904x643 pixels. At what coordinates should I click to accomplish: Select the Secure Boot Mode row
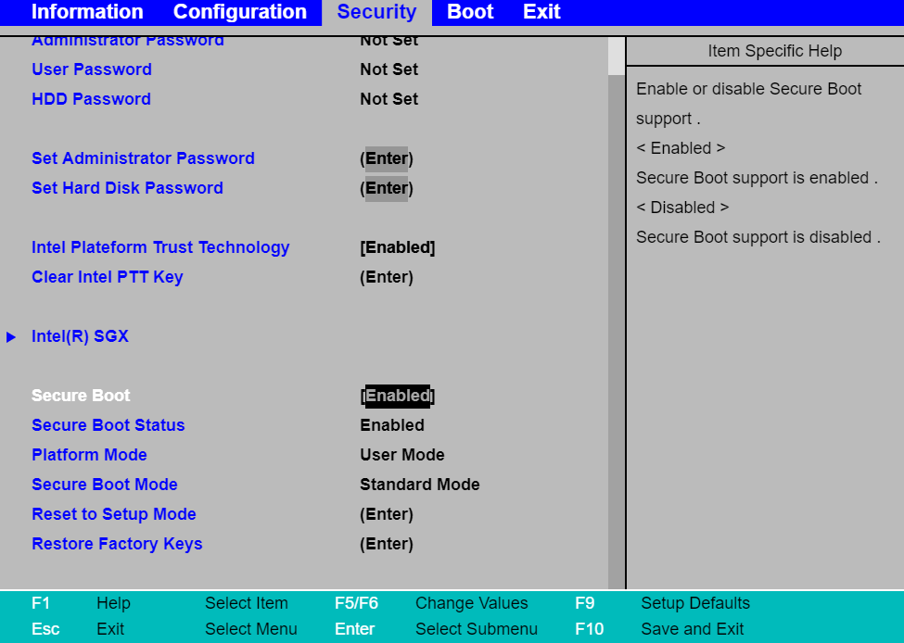[104, 485]
